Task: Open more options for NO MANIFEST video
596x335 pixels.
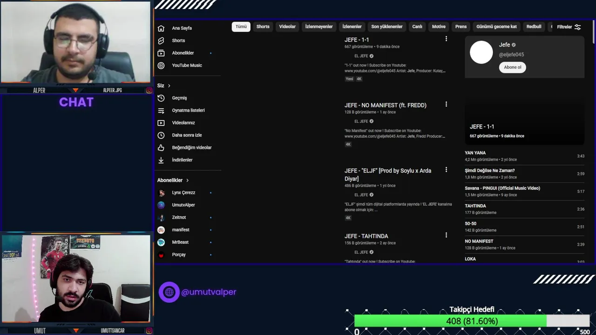Action: pos(446,104)
